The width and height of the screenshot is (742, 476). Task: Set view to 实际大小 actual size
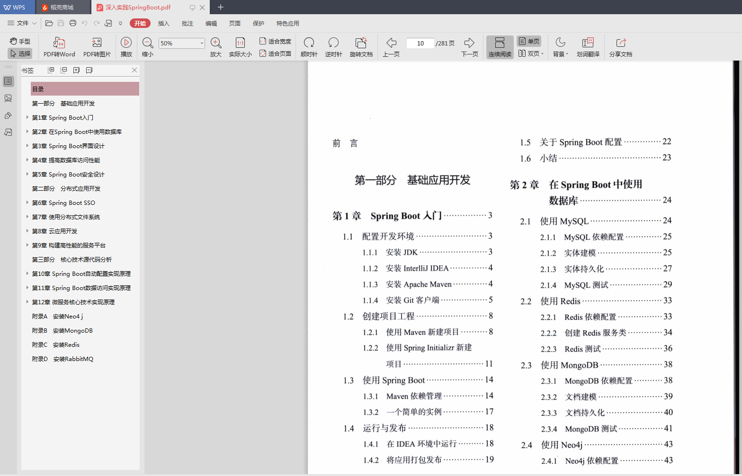tap(240, 47)
